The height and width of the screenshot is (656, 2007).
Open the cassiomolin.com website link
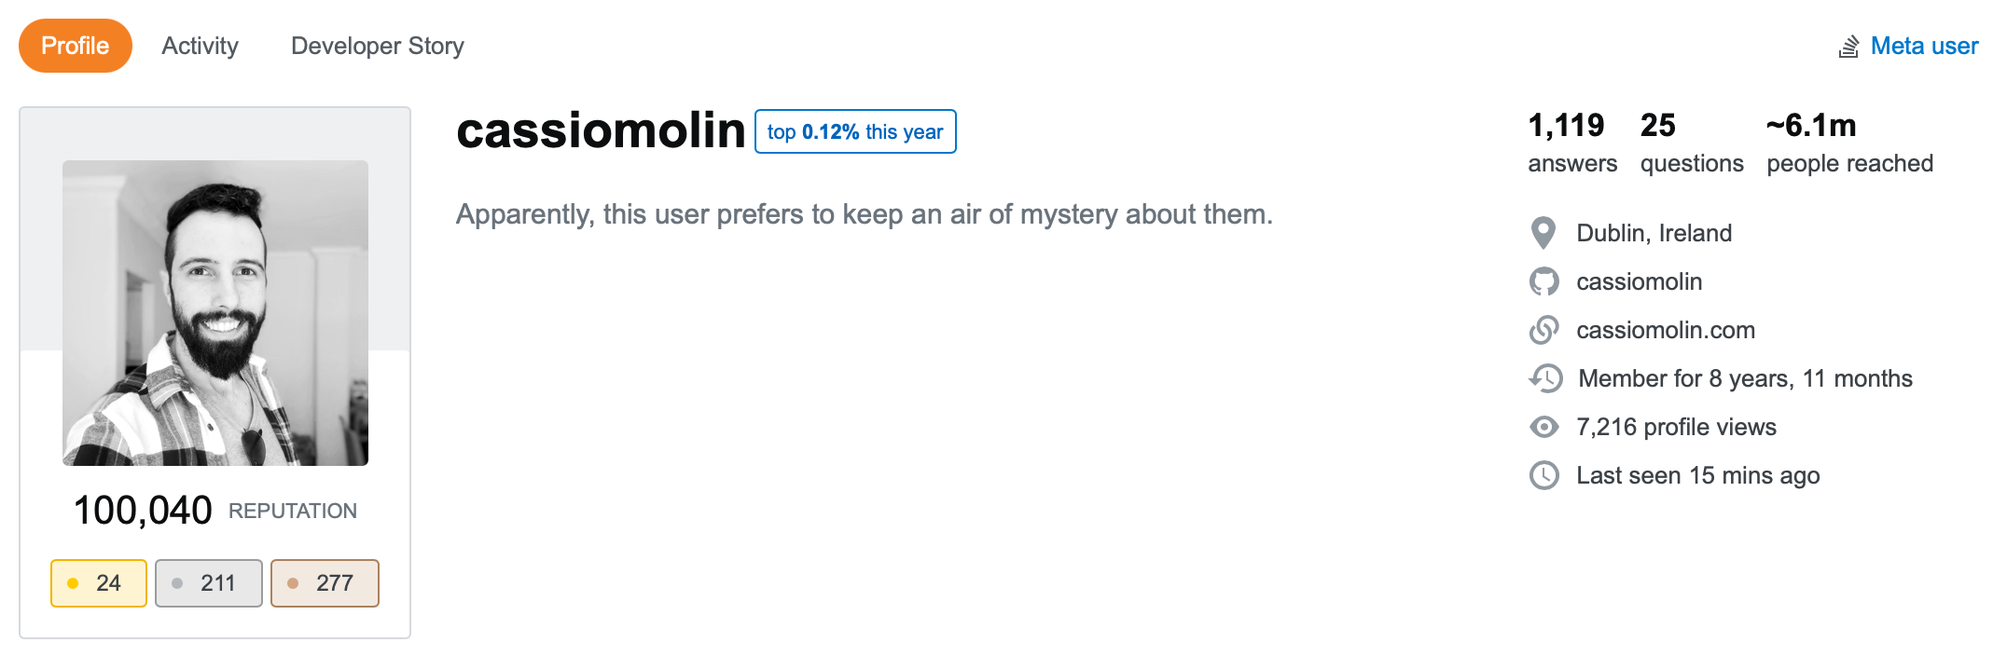[x=1666, y=330]
